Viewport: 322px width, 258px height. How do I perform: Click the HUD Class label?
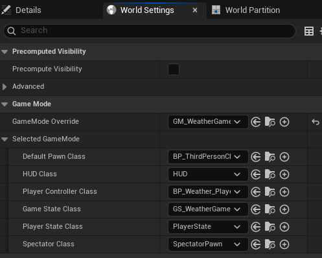click(40, 174)
